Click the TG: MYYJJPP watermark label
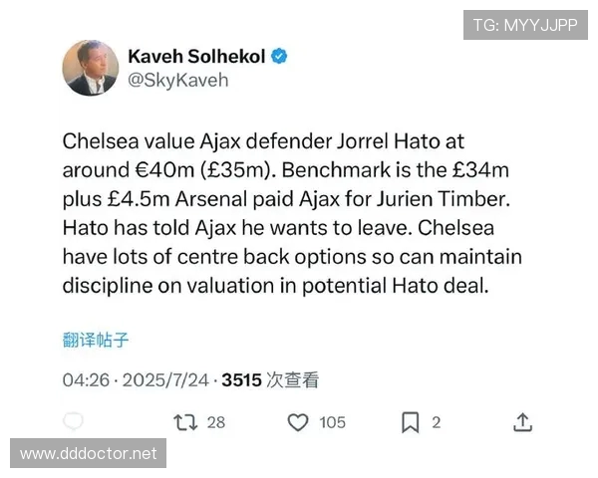The width and height of the screenshot is (598, 478). [x=525, y=25]
